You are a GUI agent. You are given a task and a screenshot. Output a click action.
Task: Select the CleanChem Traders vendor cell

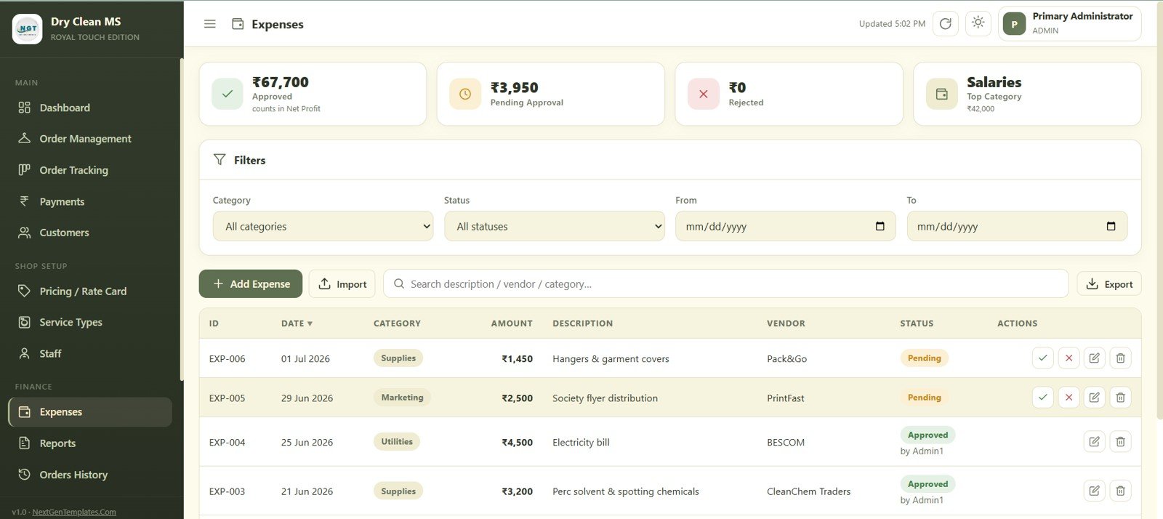808,491
